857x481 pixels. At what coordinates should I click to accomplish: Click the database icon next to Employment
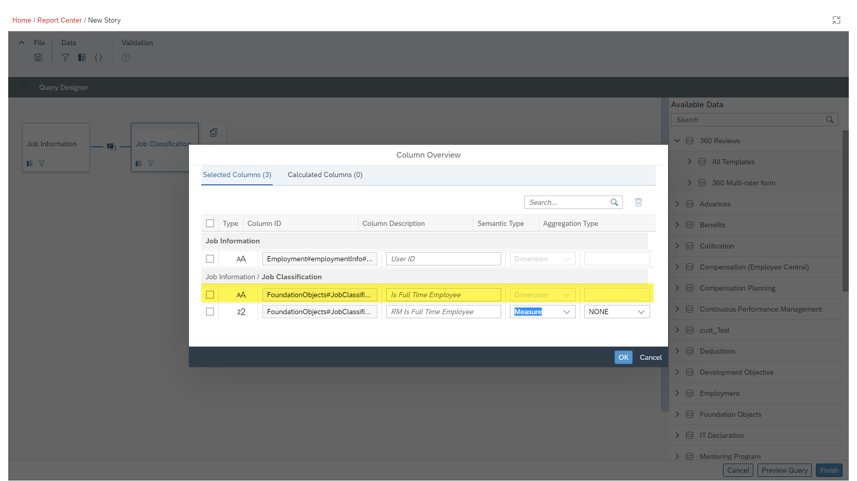click(690, 393)
